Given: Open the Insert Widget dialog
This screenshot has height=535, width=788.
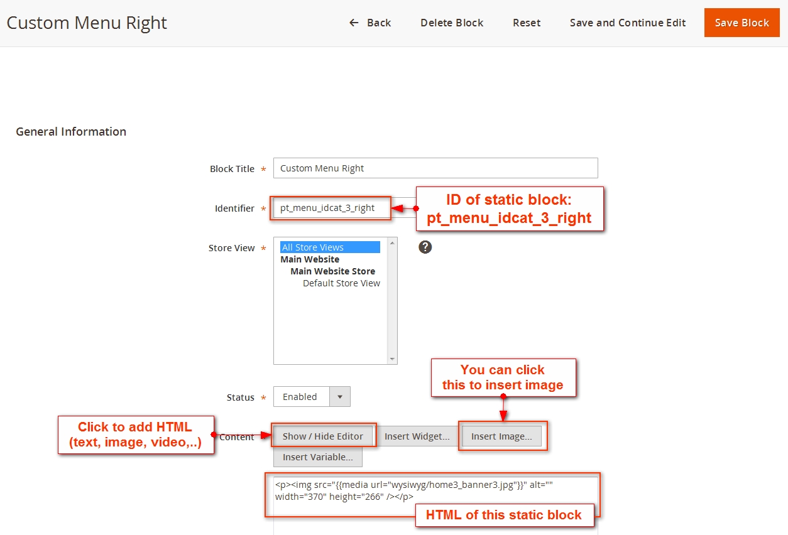Looking at the screenshot, I should (417, 436).
